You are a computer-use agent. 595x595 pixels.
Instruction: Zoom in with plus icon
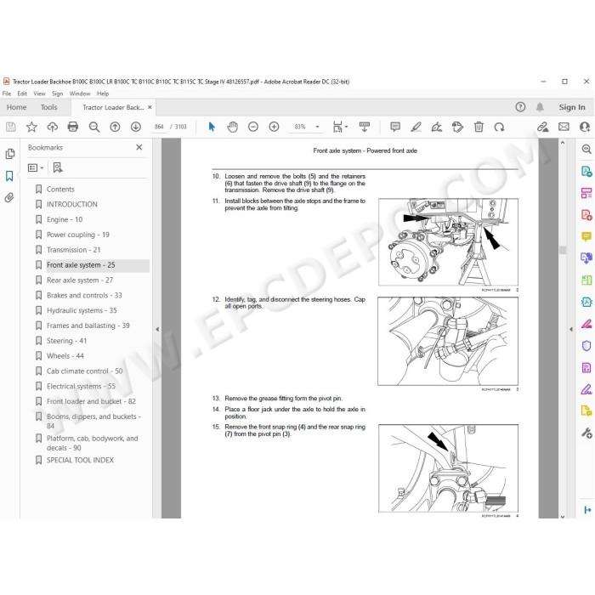(274, 127)
